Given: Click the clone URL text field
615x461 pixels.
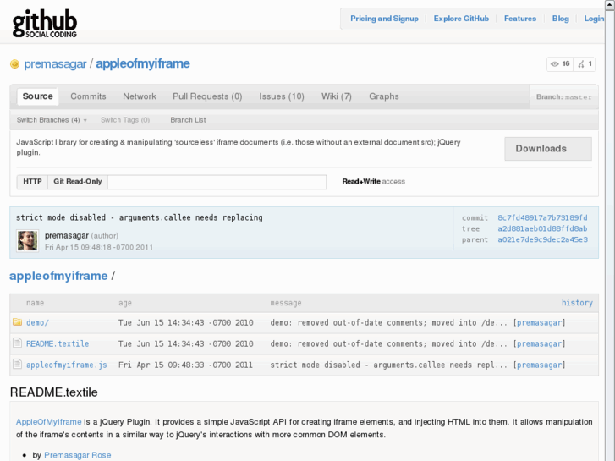Looking at the screenshot, I should pyautogui.click(x=217, y=182).
